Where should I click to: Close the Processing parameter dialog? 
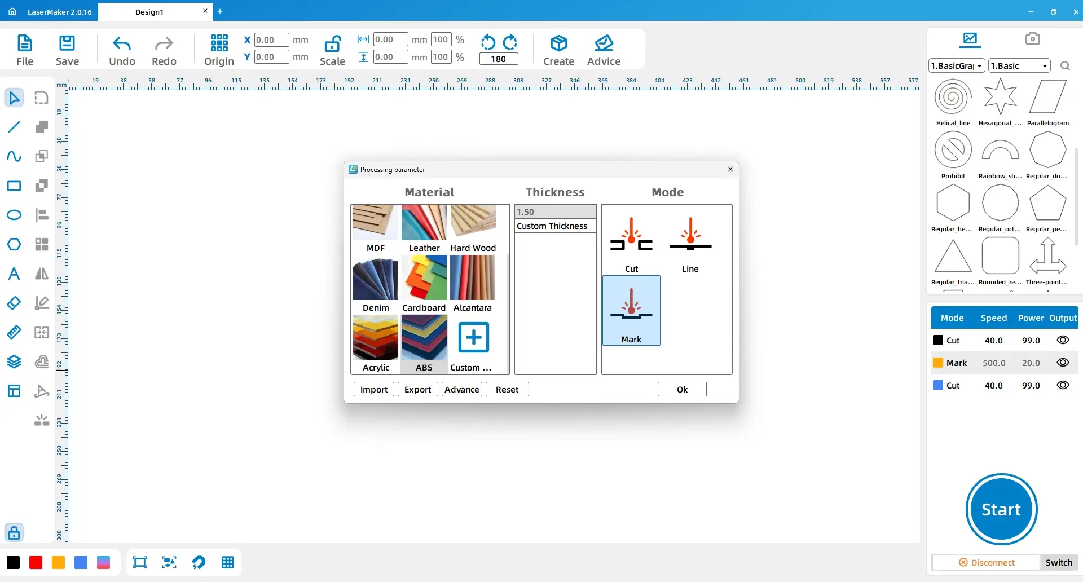coord(730,169)
